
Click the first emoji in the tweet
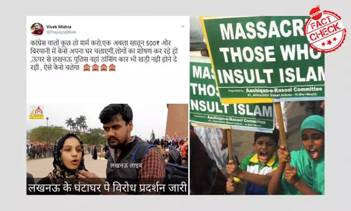(x=87, y=68)
